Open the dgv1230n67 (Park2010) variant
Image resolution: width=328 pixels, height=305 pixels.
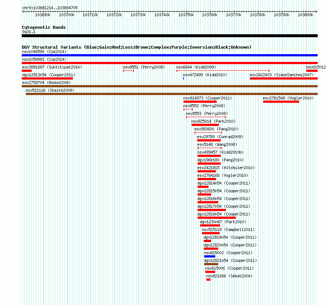tap(223, 222)
